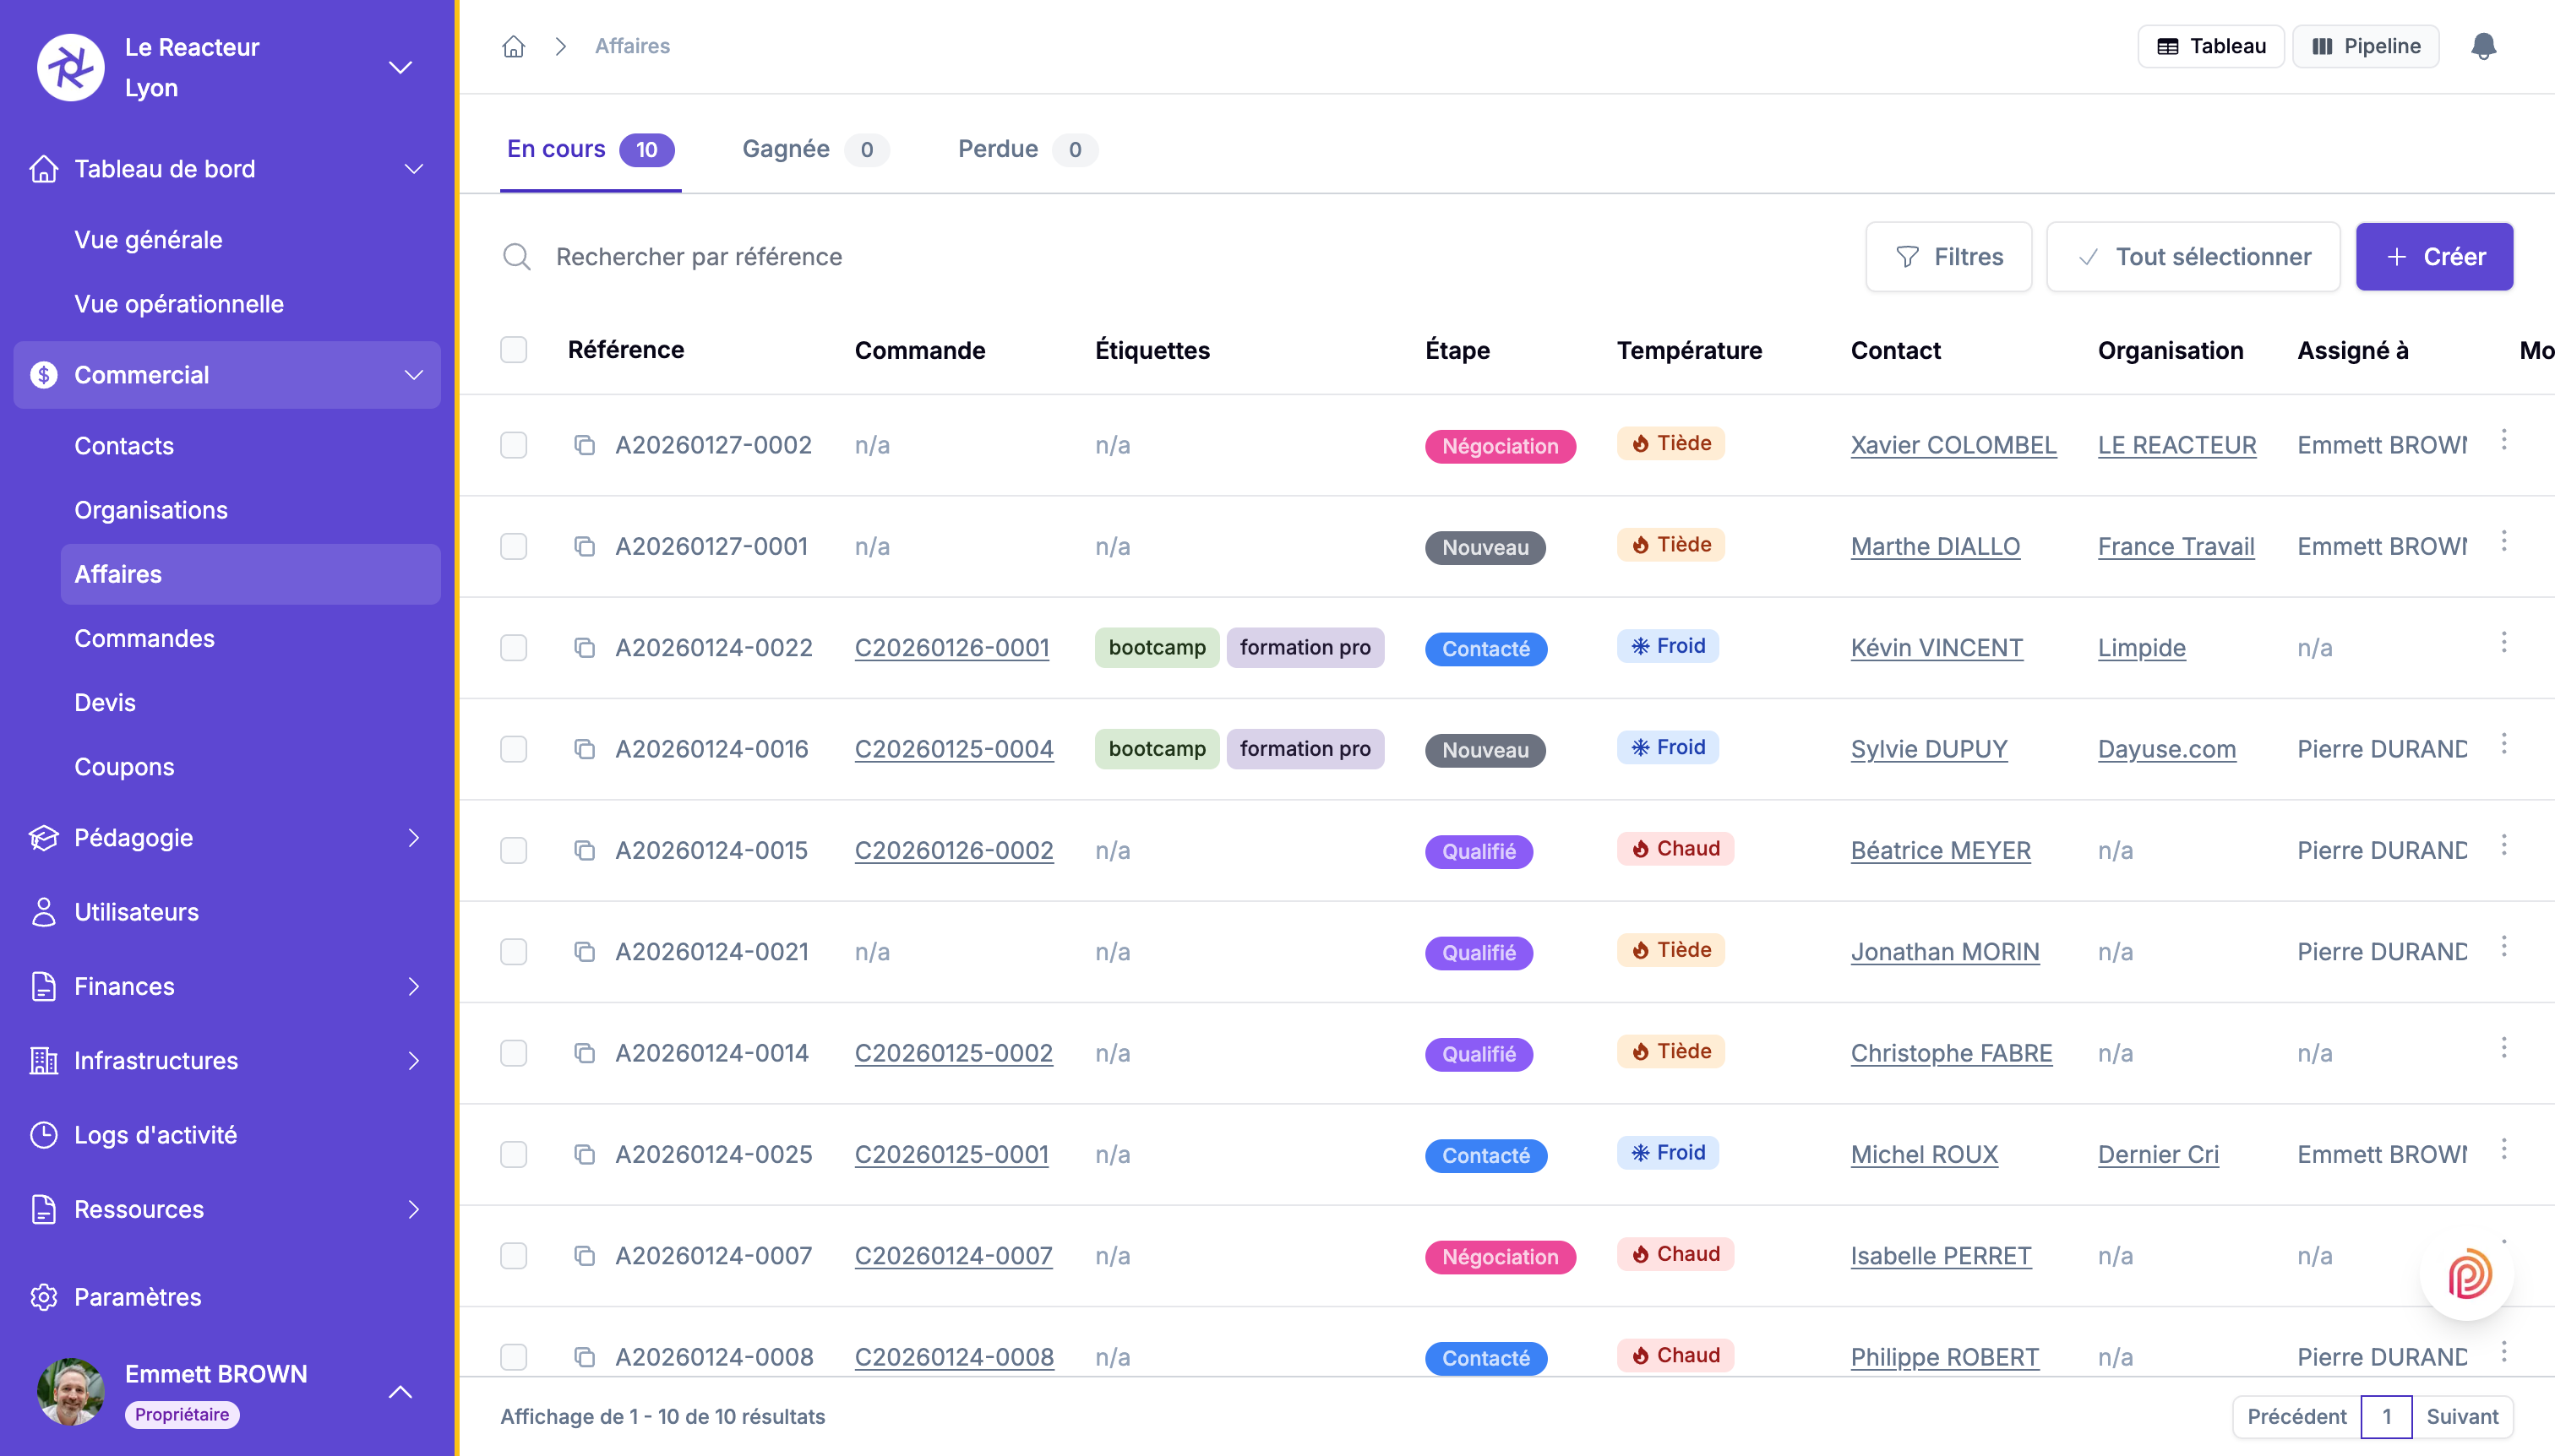Open the notification bell

click(x=2485, y=46)
